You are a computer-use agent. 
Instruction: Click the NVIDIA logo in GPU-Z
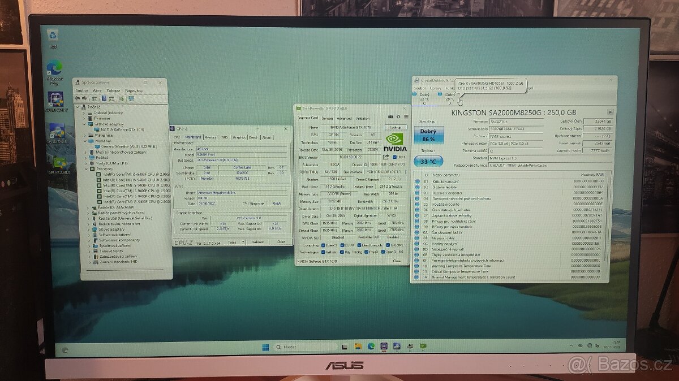click(395, 141)
